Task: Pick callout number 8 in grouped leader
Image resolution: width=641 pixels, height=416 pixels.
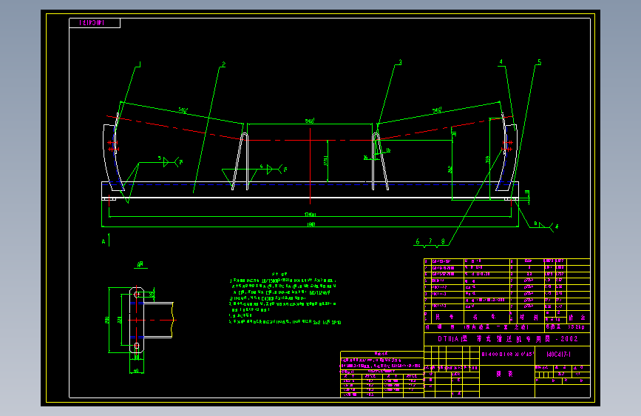Action: tap(443, 241)
